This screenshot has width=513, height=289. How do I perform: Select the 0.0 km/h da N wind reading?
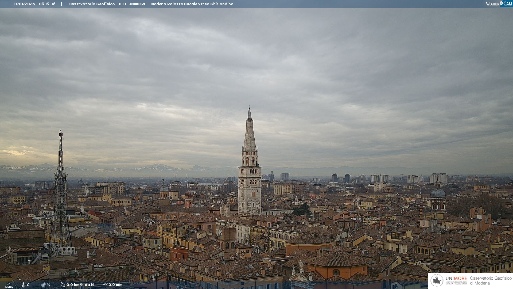(80, 285)
